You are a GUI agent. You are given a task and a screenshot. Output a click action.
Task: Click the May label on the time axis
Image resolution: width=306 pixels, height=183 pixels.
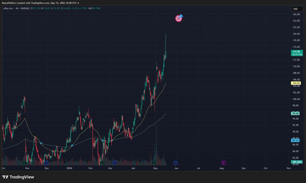156,168
